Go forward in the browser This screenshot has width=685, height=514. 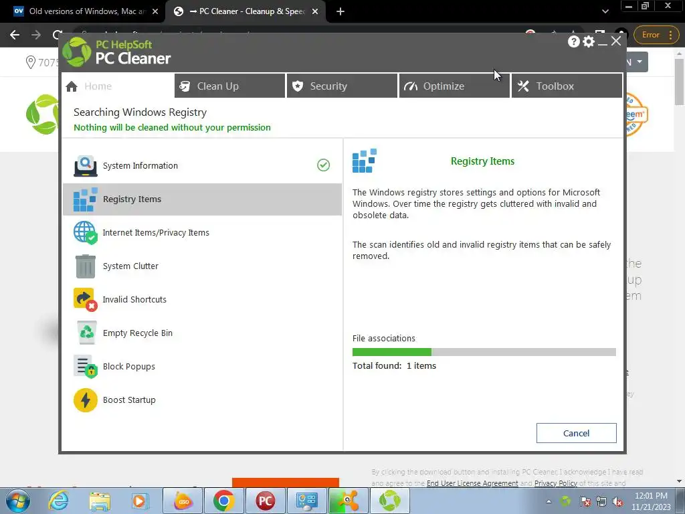(36, 35)
